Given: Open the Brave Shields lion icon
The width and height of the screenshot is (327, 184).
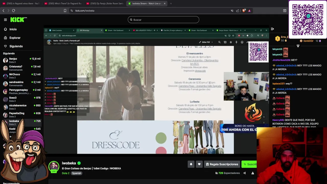Looking at the screenshot, I should [244, 11].
